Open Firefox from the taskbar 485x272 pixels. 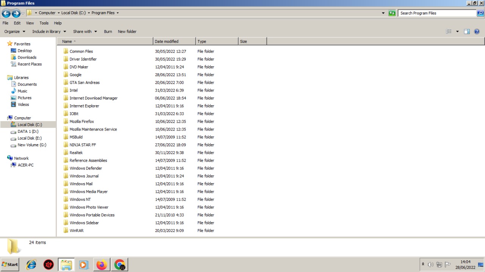click(x=102, y=265)
